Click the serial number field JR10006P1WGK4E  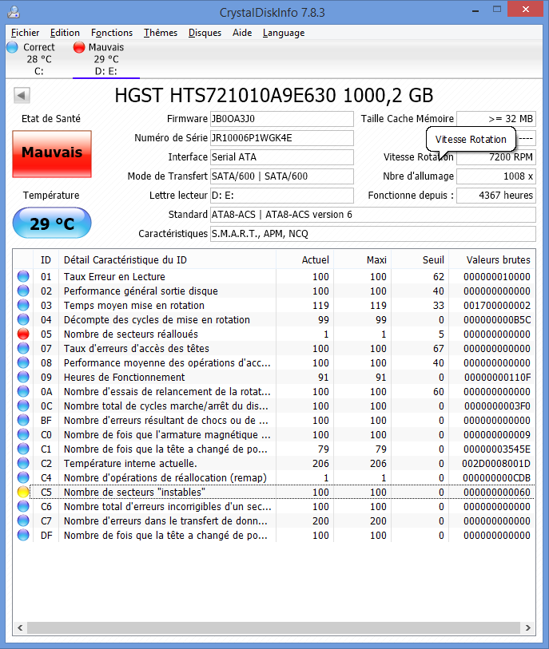[282, 138]
